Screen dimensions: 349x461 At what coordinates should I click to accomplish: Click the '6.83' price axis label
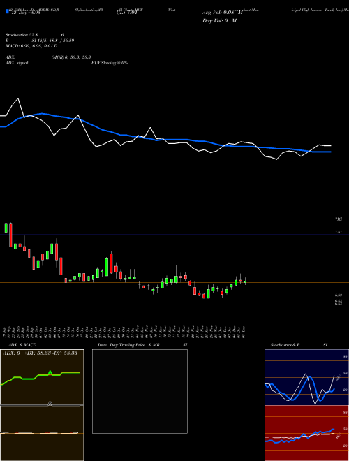point(339,295)
